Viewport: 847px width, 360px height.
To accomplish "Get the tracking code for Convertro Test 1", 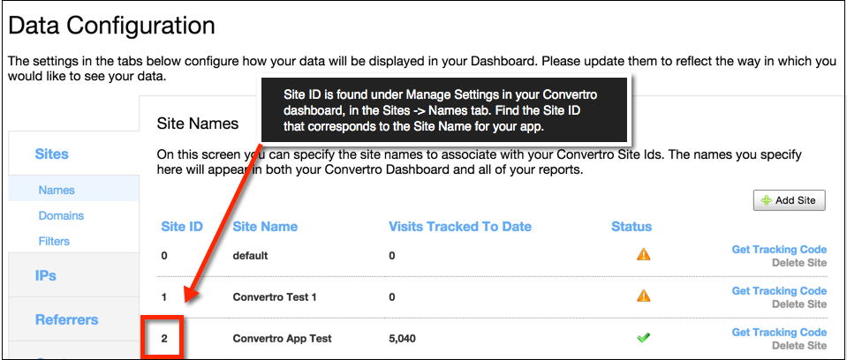I will tap(779, 291).
